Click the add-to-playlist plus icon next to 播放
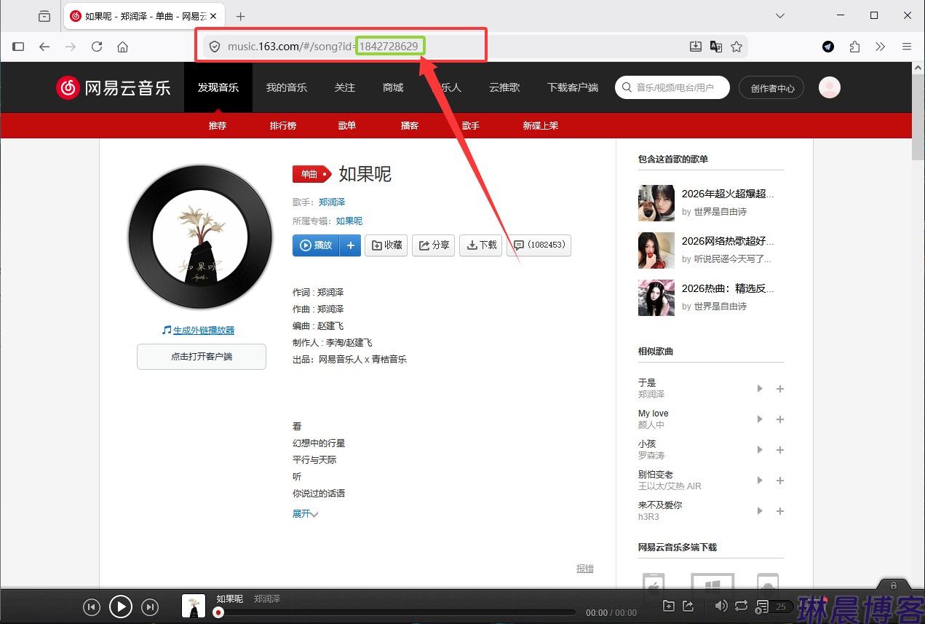 pos(350,245)
